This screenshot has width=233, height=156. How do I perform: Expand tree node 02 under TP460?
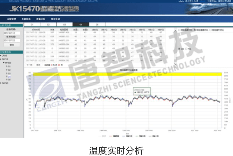click(x=7, y=70)
